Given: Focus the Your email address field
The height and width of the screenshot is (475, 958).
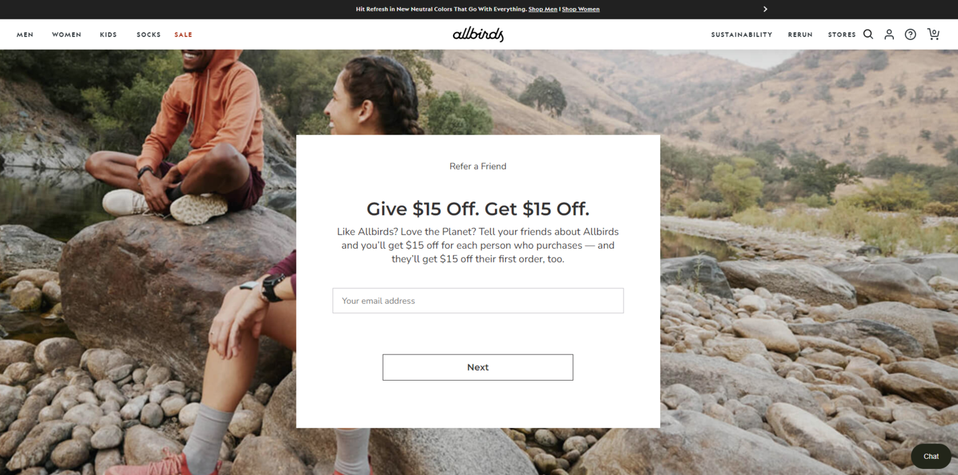Looking at the screenshot, I should click(478, 300).
